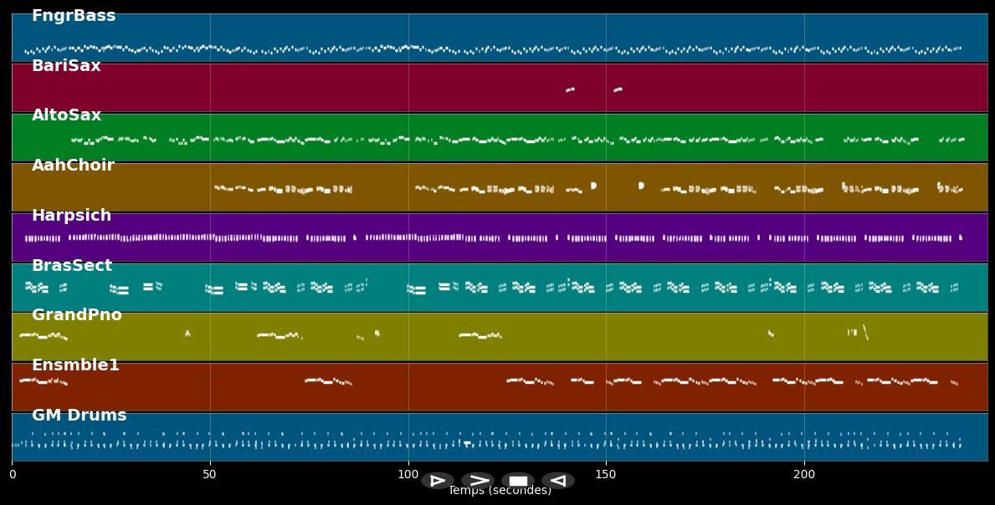Click the 100 second axis tick label
995x505 pixels.
[x=408, y=475]
